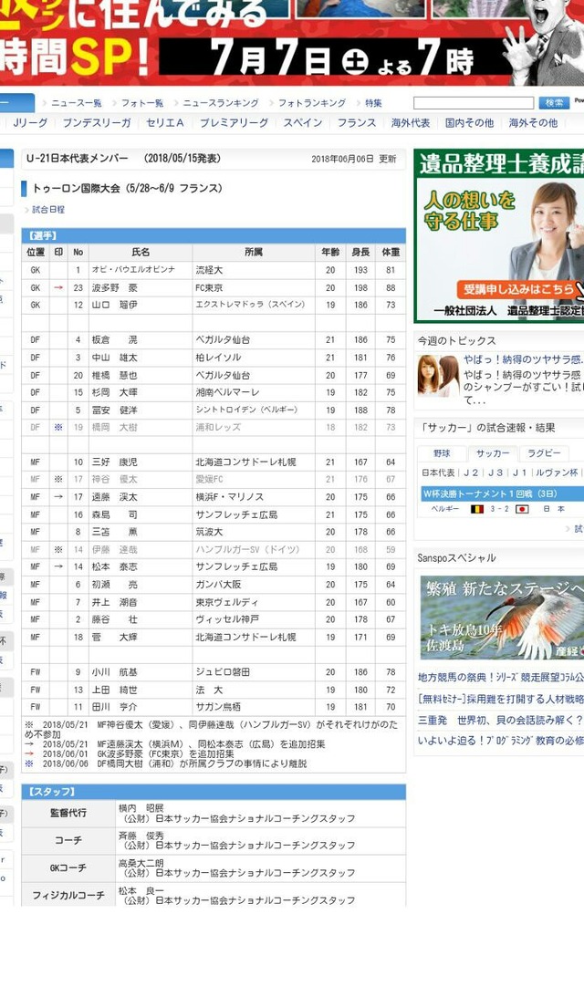Open the ニュース一覧 link

pos(77,103)
